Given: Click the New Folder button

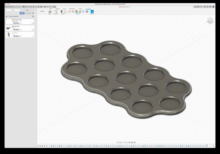Looking at the screenshot, I should click(28, 13).
